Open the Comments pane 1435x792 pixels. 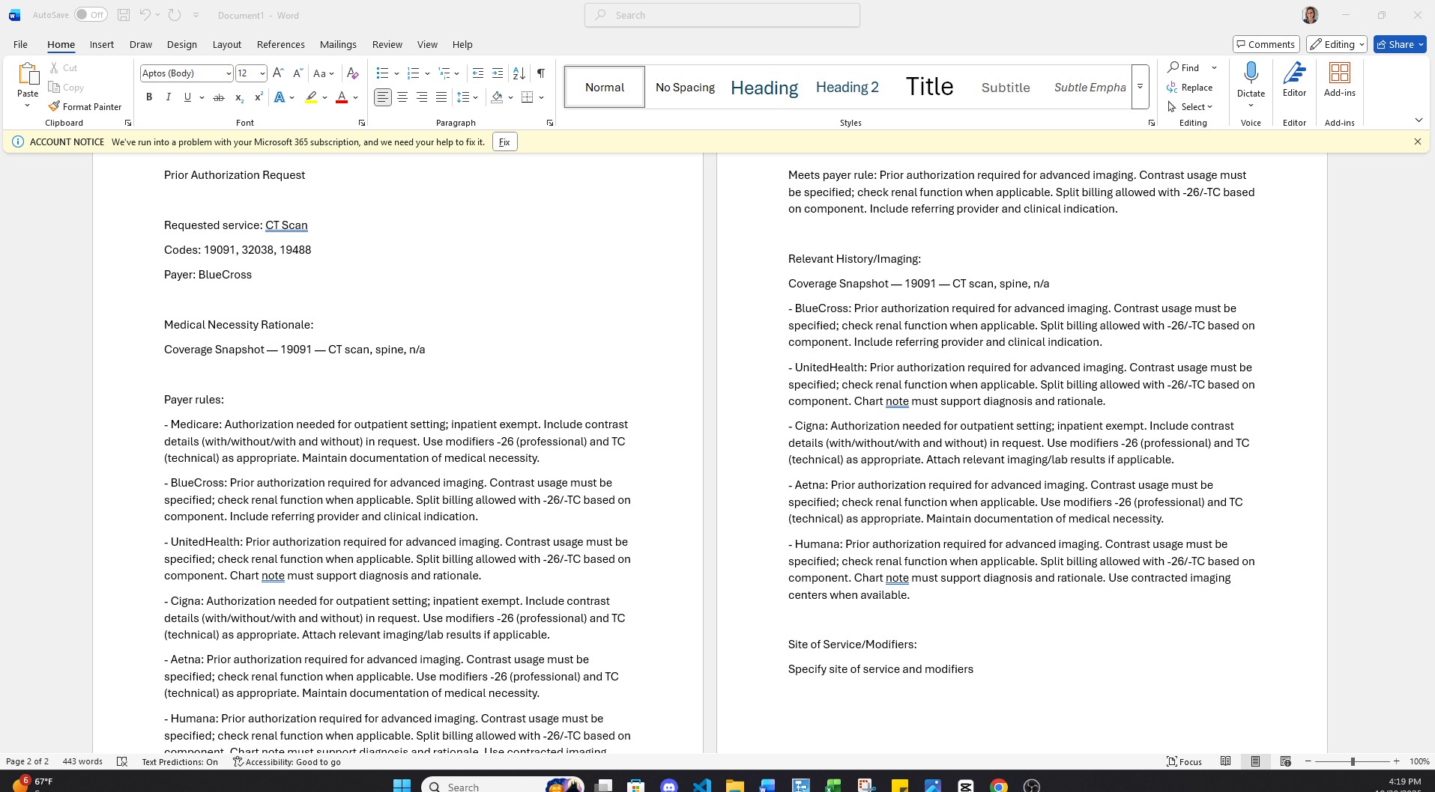(1266, 44)
